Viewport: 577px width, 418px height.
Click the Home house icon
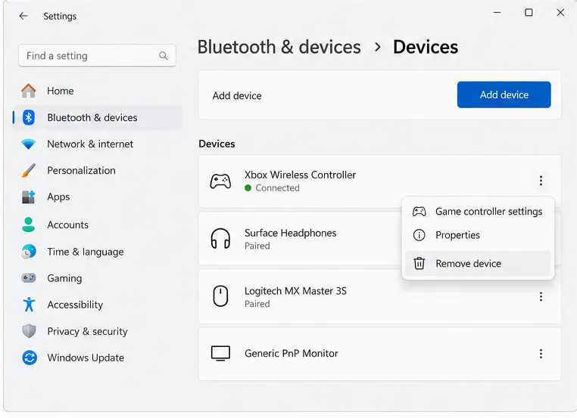28,91
